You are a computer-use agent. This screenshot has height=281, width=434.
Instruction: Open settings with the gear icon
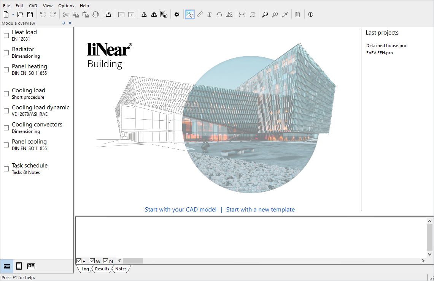(x=177, y=14)
